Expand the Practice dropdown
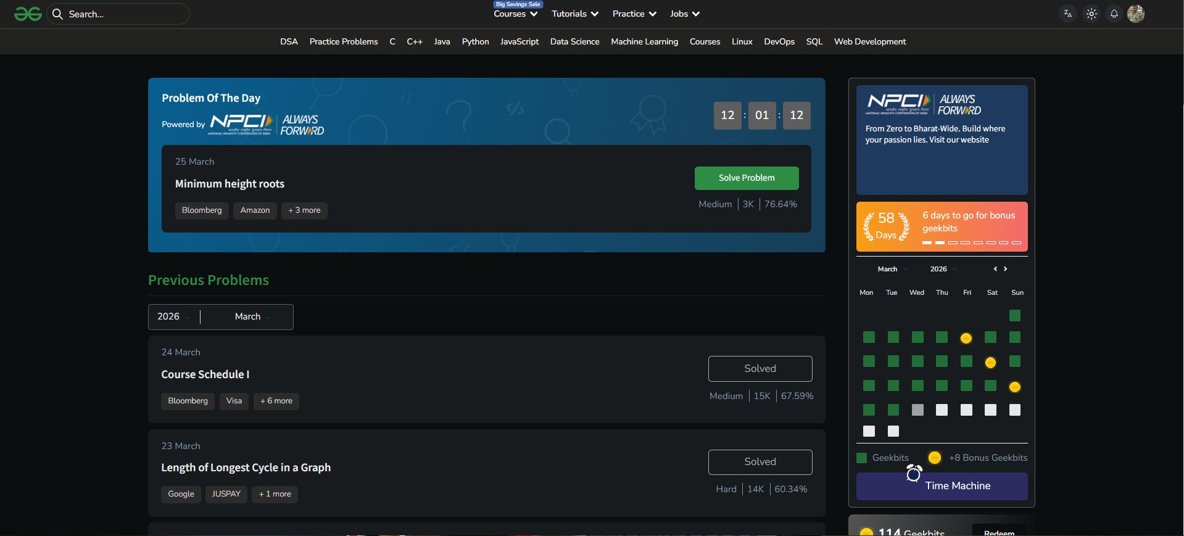The height and width of the screenshot is (536, 1184). pyautogui.click(x=634, y=14)
